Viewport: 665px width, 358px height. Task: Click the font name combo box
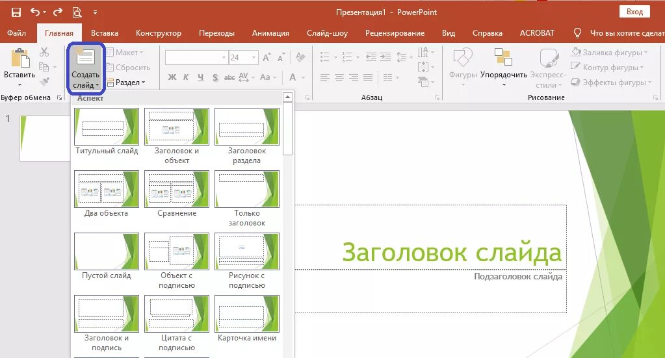(x=196, y=58)
